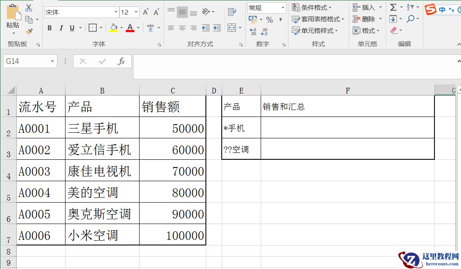The height and width of the screenshot is (269, 461).
Task: Apply red font color
Action: click(x=130, y=28)
